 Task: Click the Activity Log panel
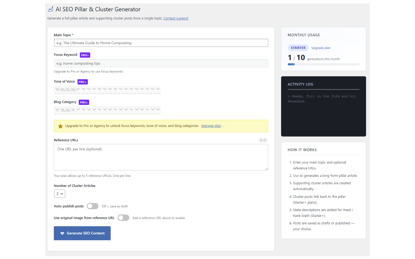(x=323, y=106)
